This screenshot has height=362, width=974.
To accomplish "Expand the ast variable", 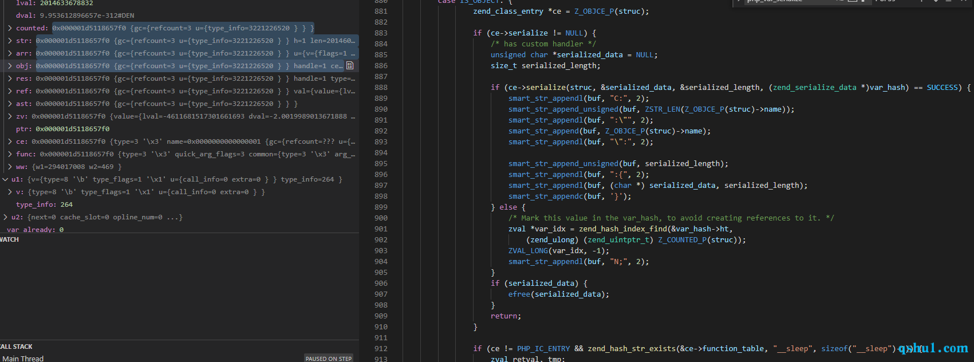I will 10,104.
